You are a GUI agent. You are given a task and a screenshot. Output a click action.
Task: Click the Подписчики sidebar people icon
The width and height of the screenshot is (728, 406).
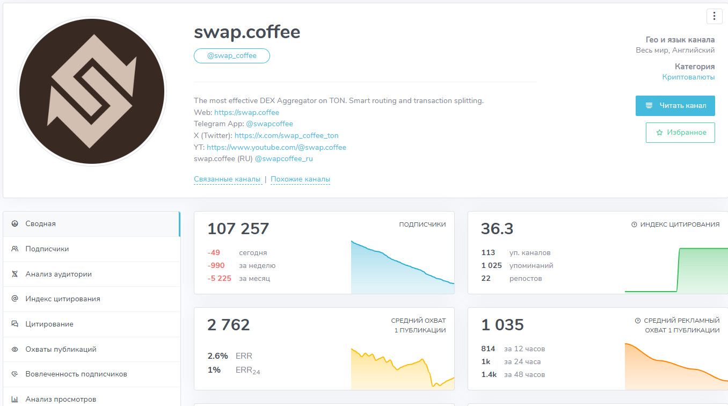(15, 249)
